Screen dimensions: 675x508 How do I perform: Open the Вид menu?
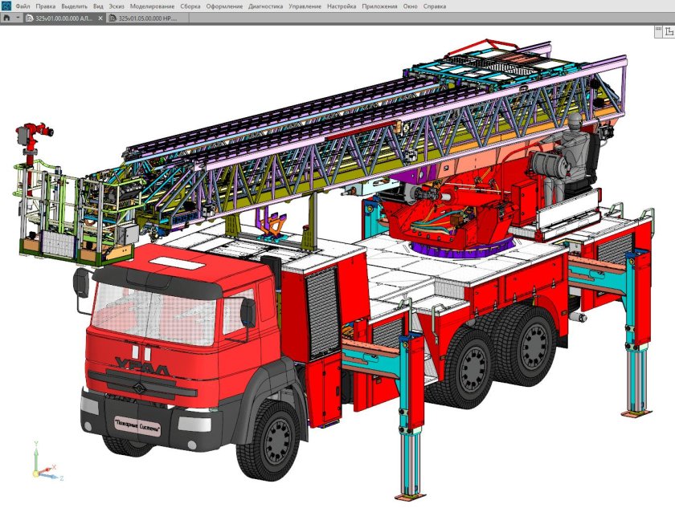98,6
